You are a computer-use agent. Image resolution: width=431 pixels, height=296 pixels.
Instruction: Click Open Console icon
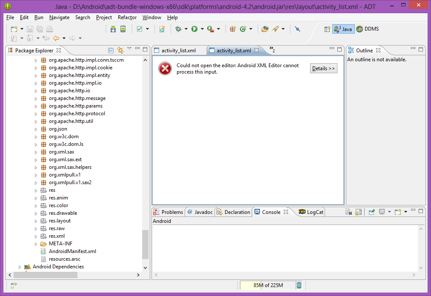tap(398, 212)
